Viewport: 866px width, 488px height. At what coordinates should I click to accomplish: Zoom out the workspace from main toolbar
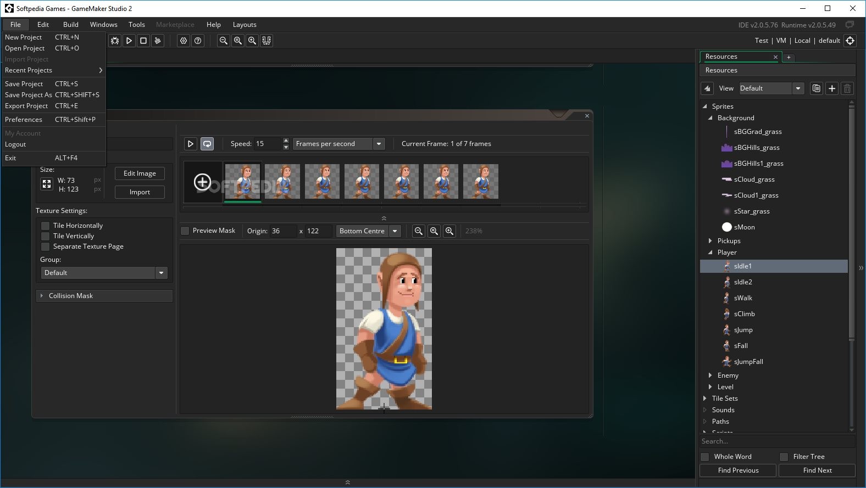click(x=224, y=41)
